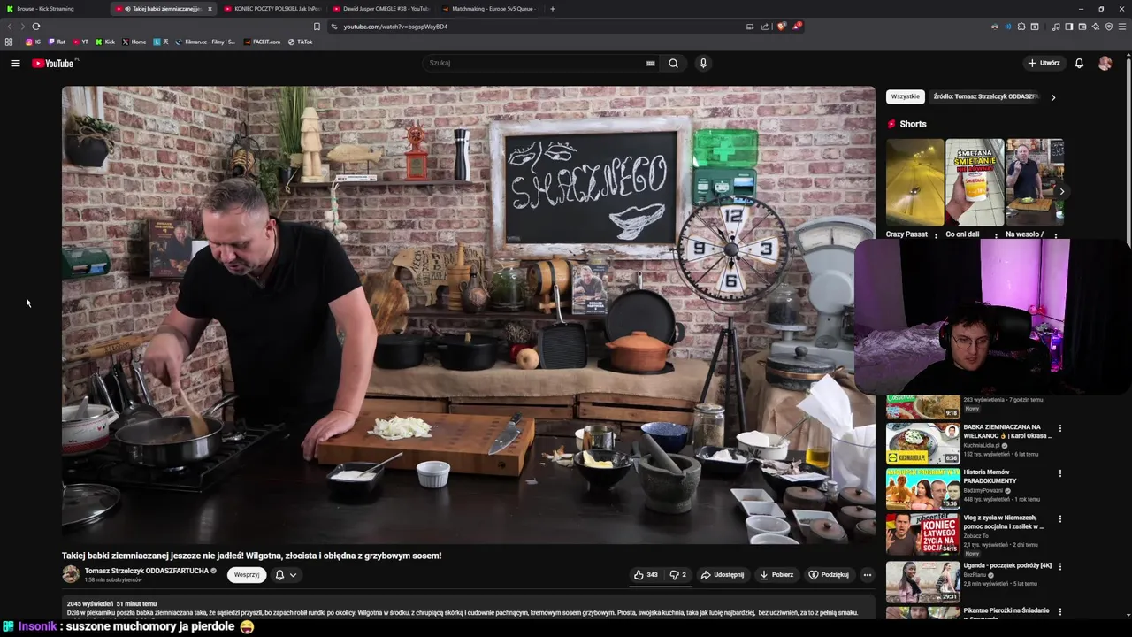Screen dimensions: 1132x637
Task: Toggle the browser sidebar panel icon
Action: pyautogui.click(x=1068, y=27)
